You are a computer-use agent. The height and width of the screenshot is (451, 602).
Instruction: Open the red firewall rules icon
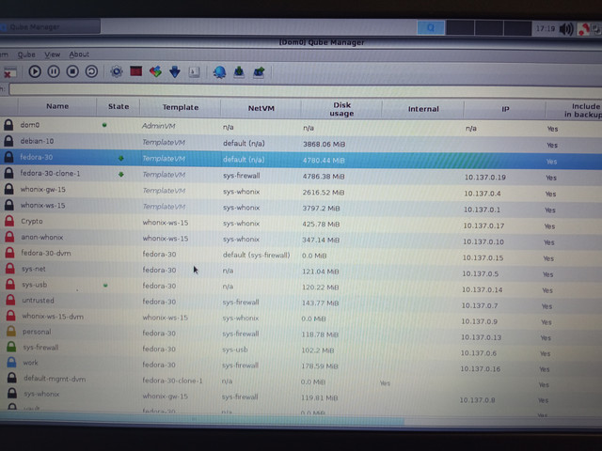coord(135,71)
